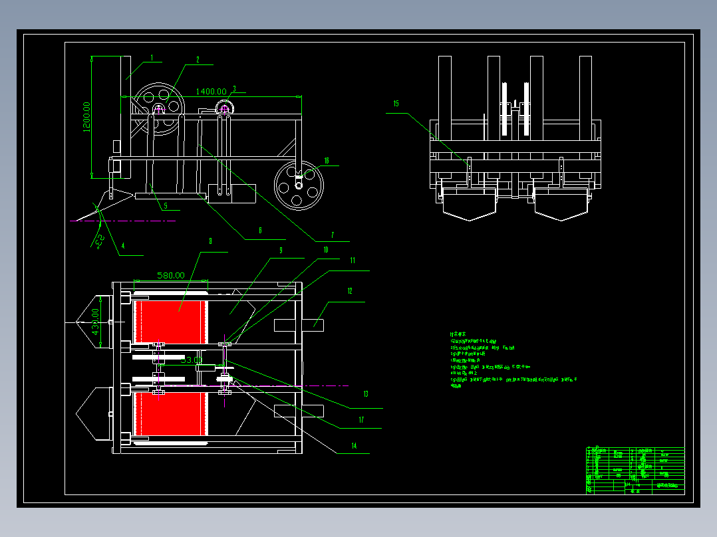Select part callout number 12
This screenshot has height=537, width=717.
[350, 290]
